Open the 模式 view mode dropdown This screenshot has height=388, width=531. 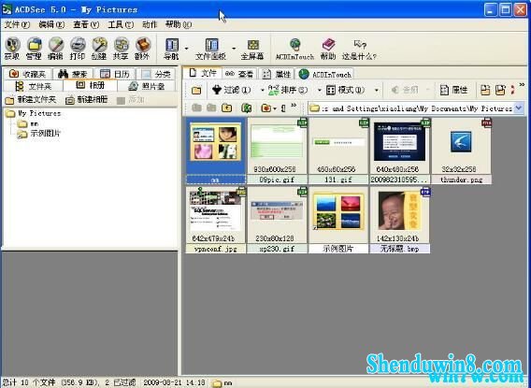click(345, 90)
